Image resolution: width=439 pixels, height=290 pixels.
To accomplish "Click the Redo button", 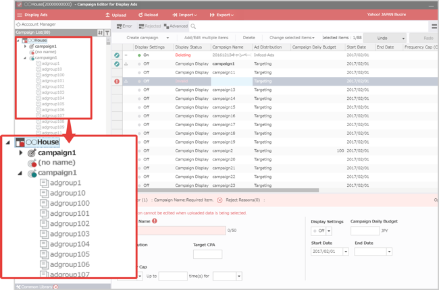I will tap(424, 38).
